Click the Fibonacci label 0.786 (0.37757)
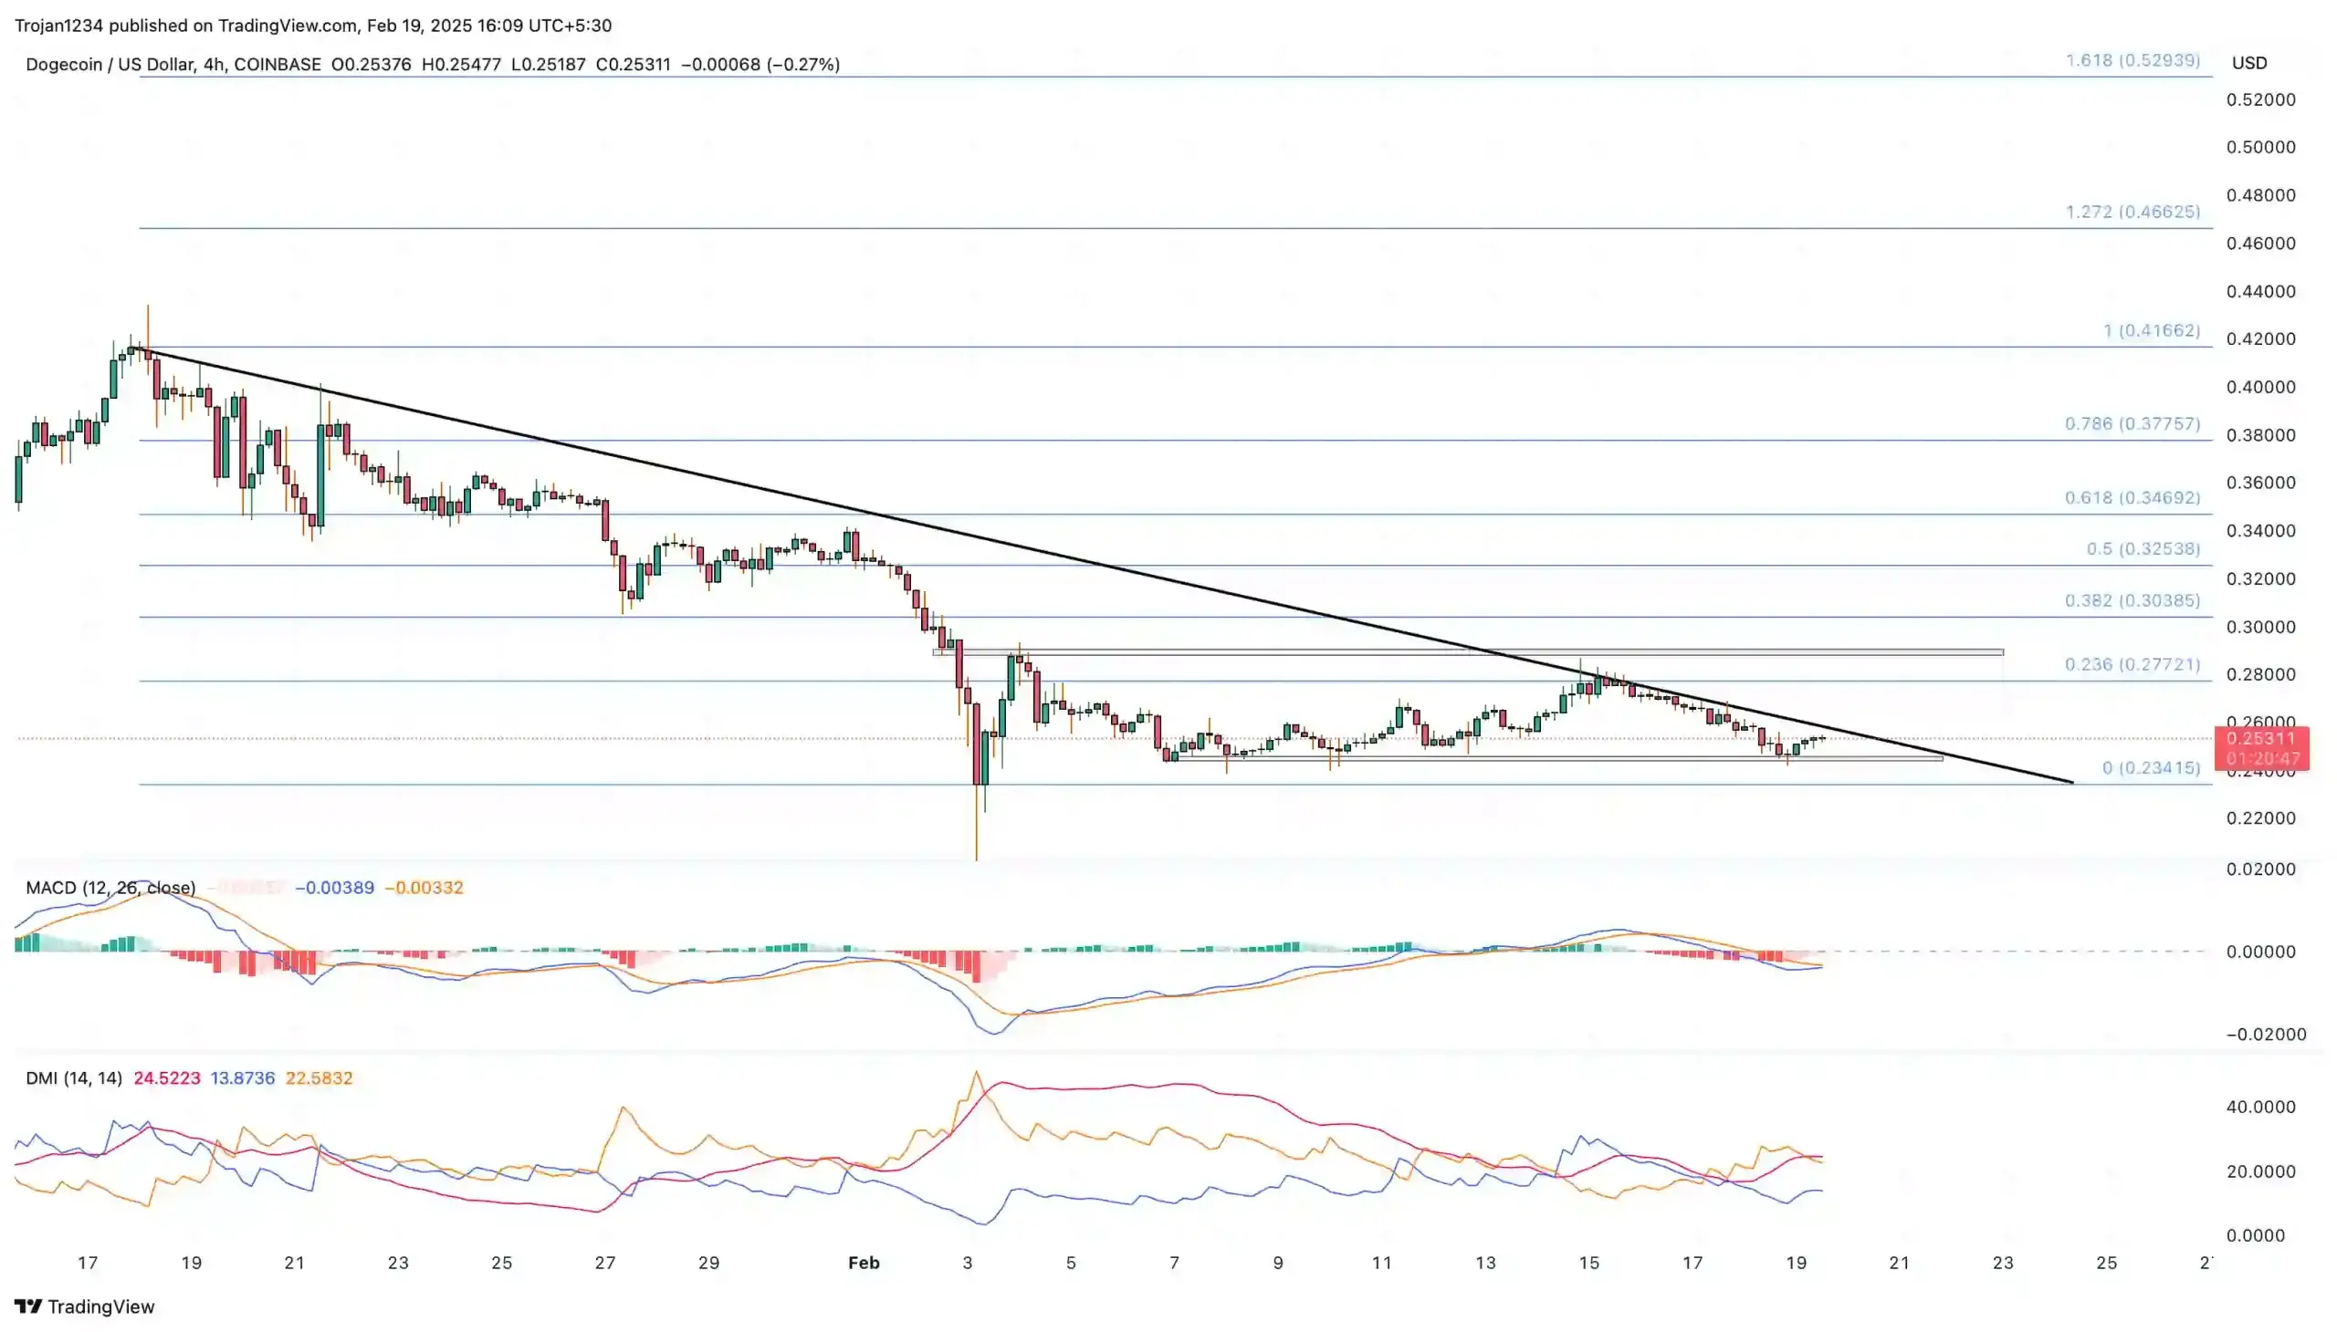2337x1332 pixels. pos(2132,423)
